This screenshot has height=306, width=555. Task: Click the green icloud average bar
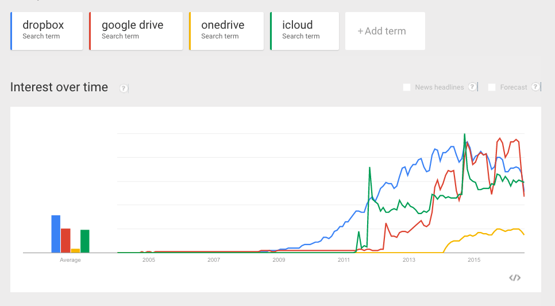[85, 241]
